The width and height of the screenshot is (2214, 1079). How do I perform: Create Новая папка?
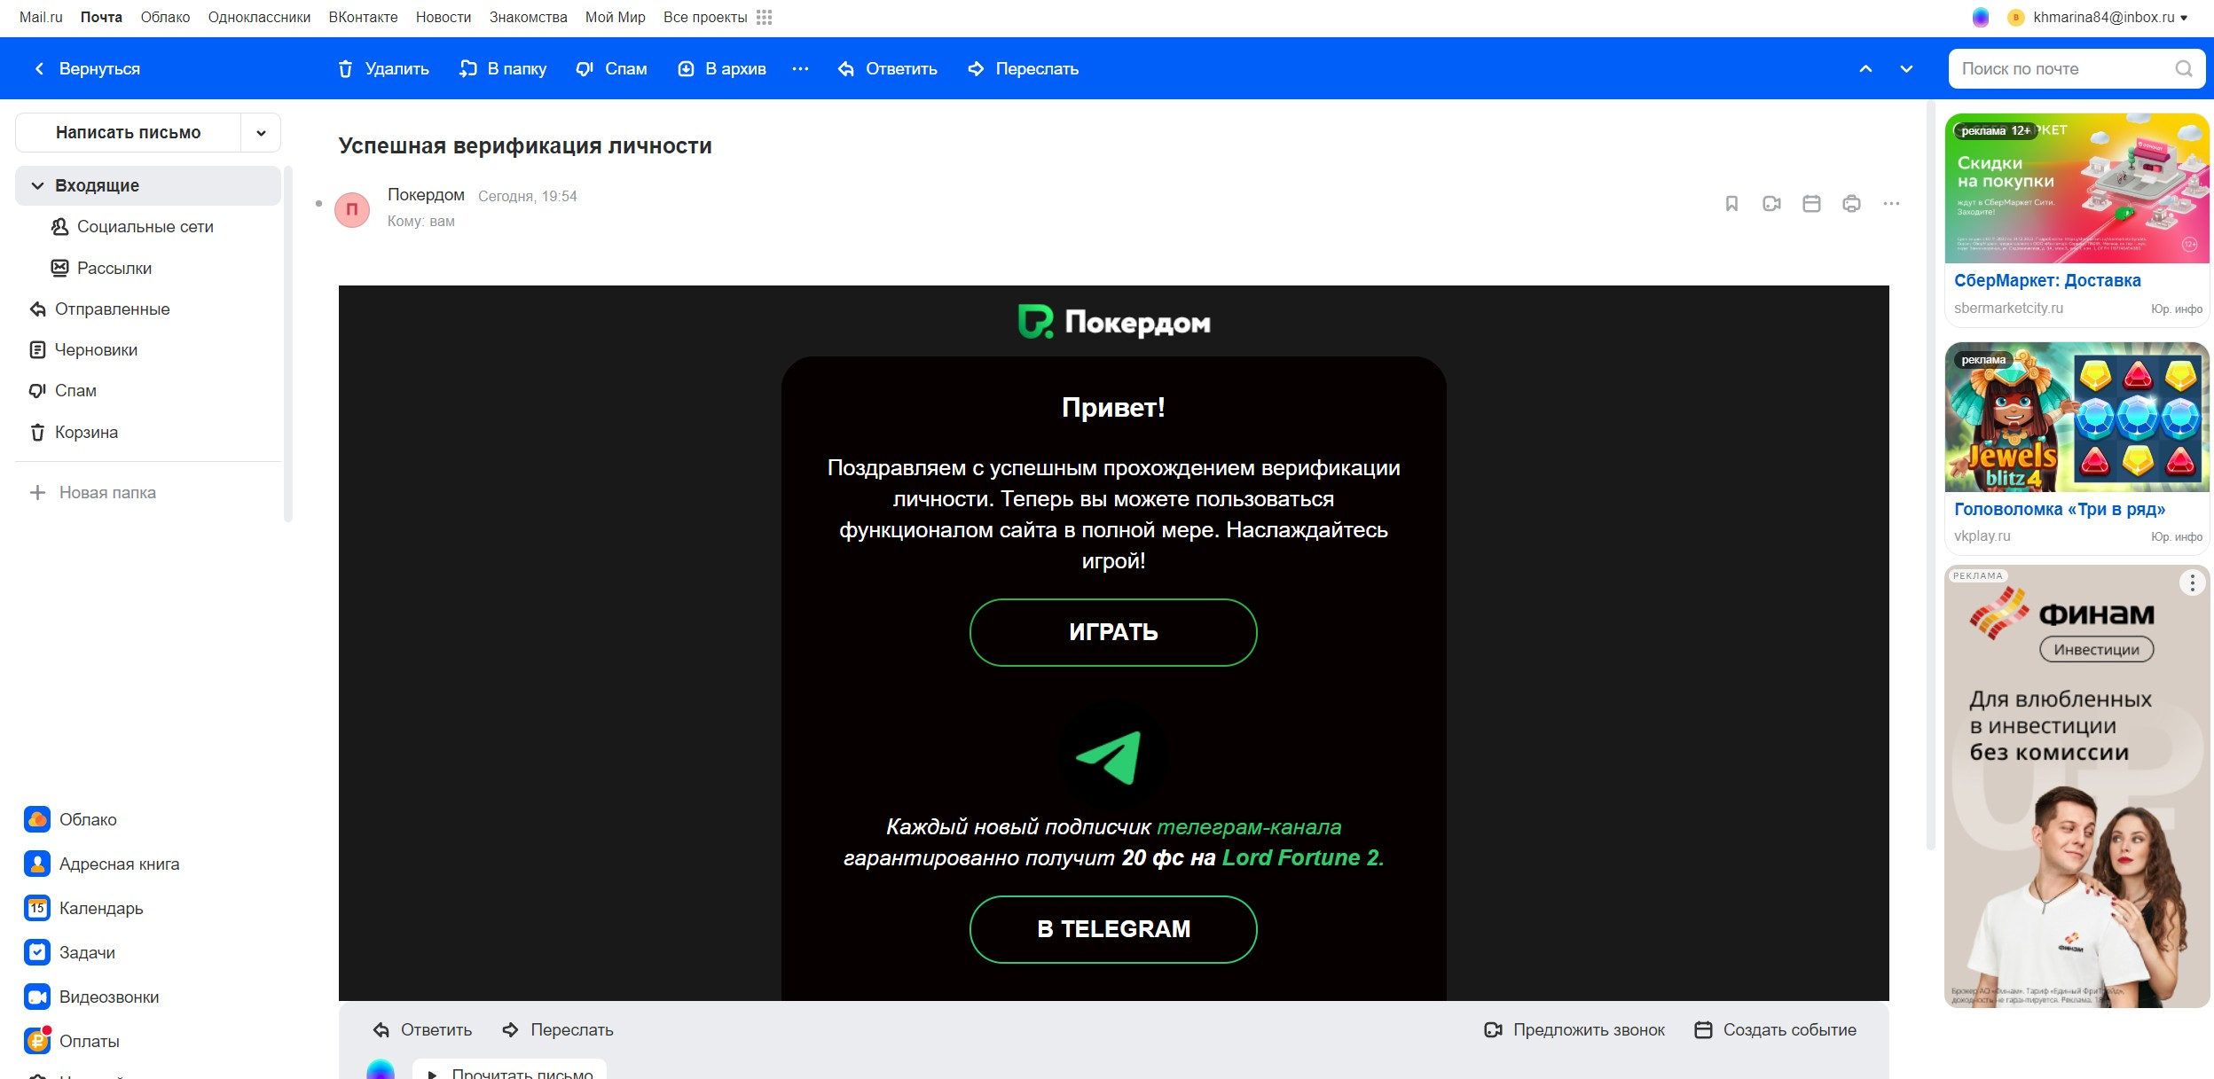[x=93, y=492]
